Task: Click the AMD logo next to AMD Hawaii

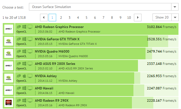Action: (9, 90)
